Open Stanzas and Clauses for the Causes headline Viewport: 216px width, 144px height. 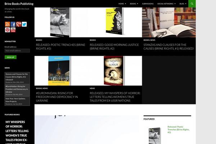(x=168, y=46)
